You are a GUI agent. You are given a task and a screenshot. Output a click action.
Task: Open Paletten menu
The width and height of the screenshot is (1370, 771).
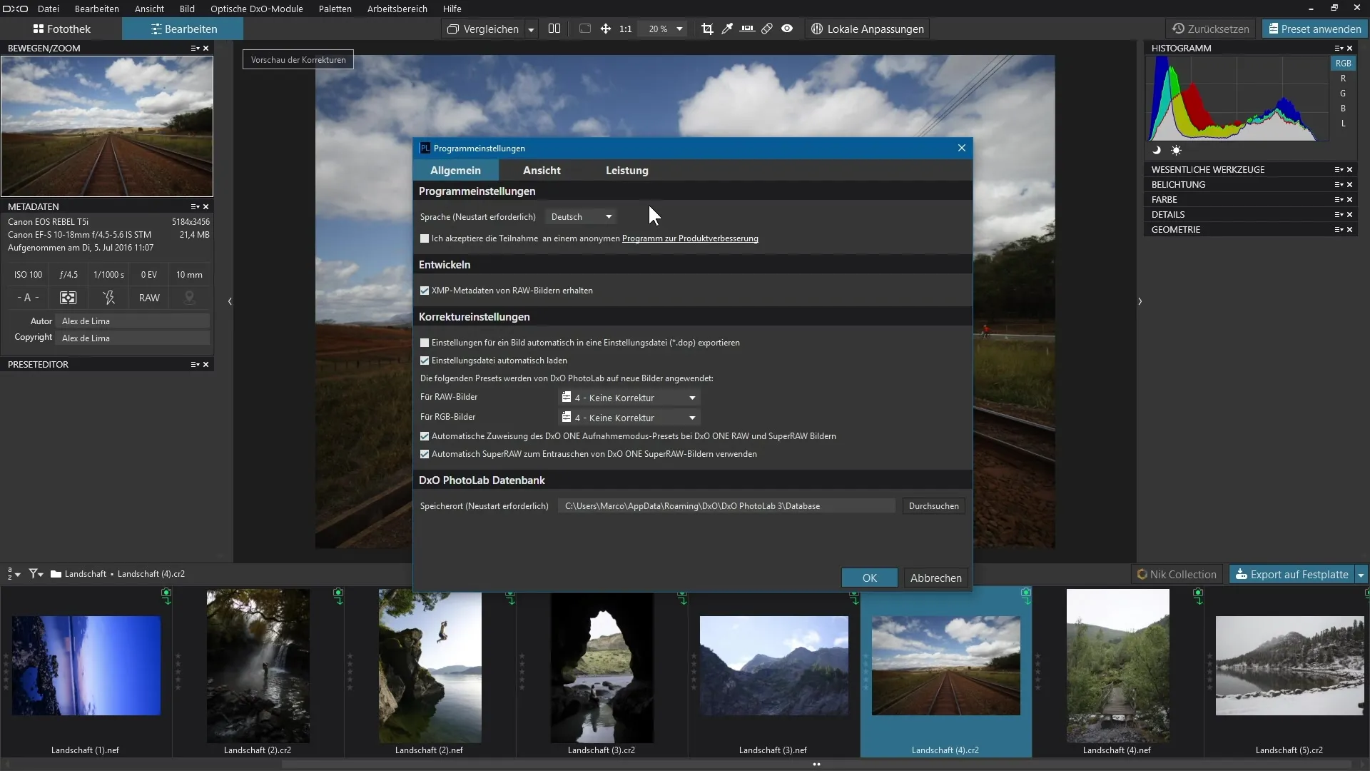[x=335, y=9]
